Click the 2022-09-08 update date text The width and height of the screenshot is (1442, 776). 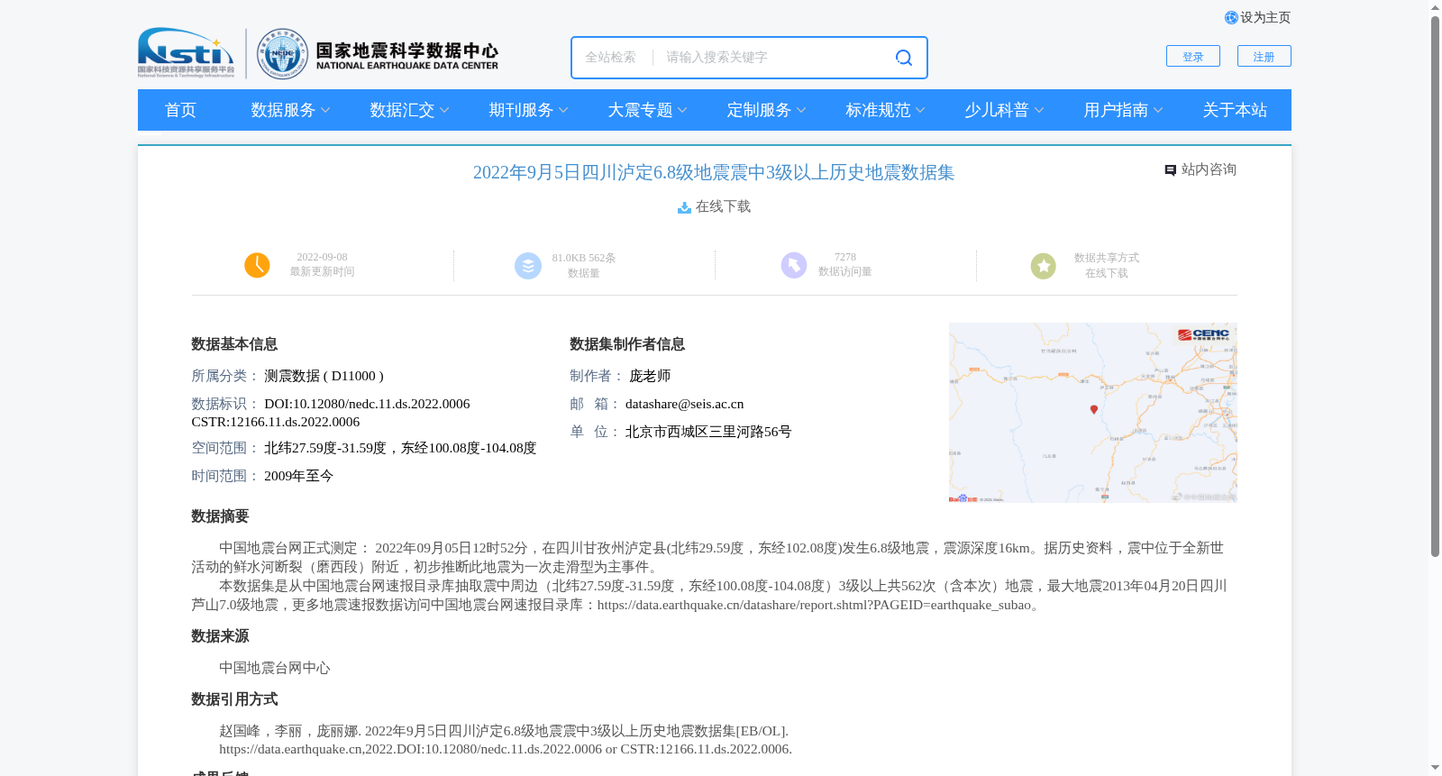[x=322, y=258]
